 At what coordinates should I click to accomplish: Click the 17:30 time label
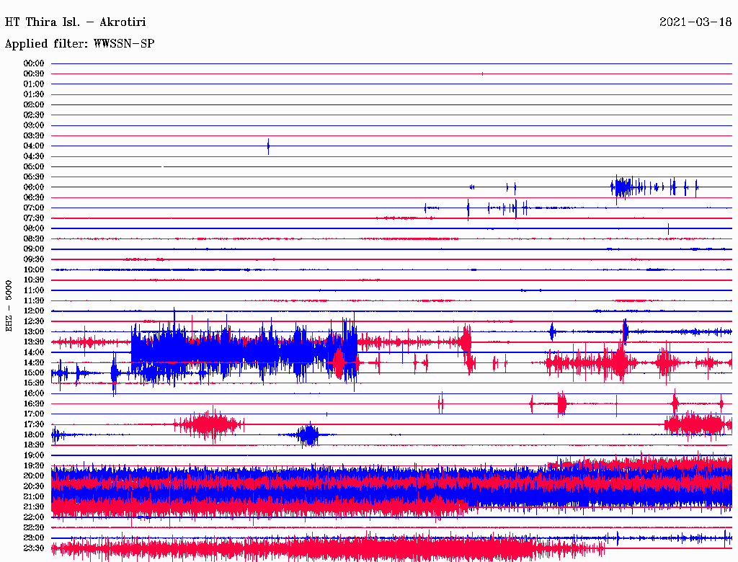pyautogui.click(x=34, y=424)
